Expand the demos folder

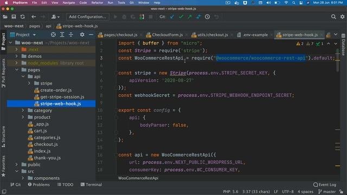pos(17,56)
